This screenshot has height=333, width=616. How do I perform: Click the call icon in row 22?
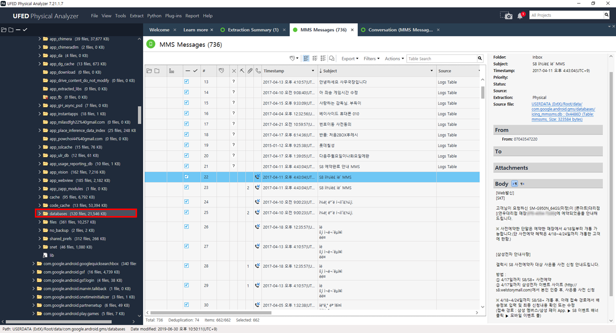pos(258,177)
